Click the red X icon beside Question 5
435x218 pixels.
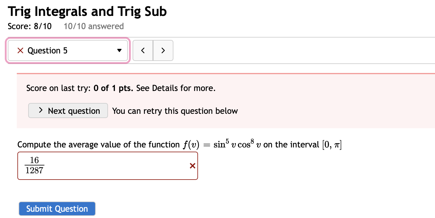[20, 50]
